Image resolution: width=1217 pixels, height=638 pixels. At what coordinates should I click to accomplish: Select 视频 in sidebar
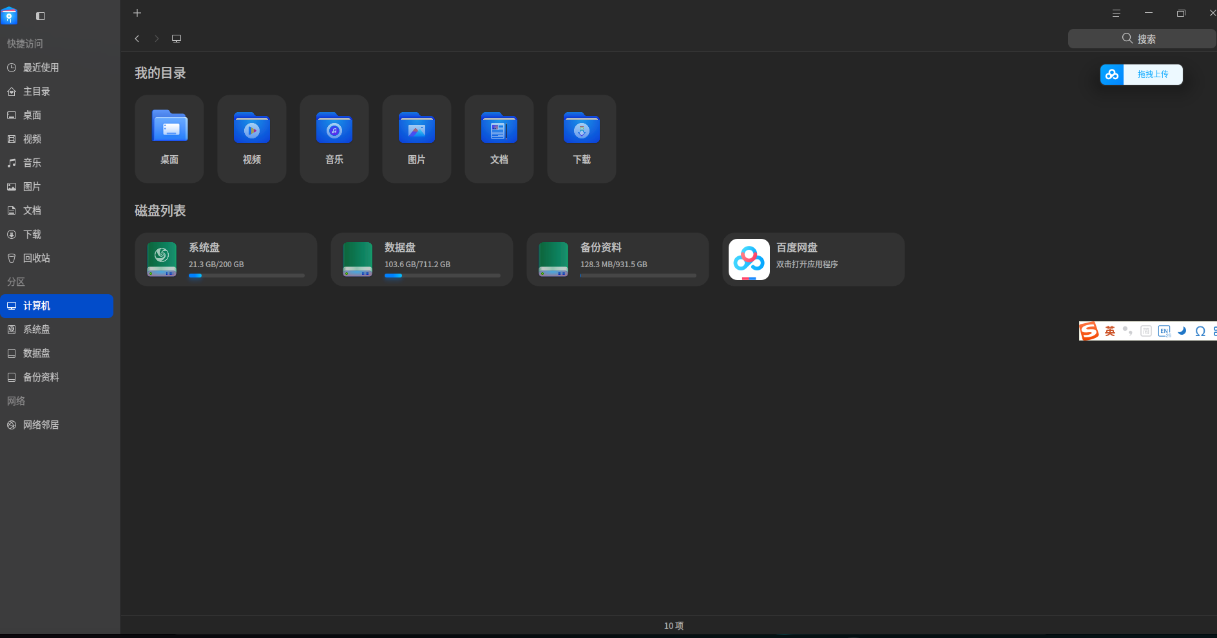tap(57, 139)
